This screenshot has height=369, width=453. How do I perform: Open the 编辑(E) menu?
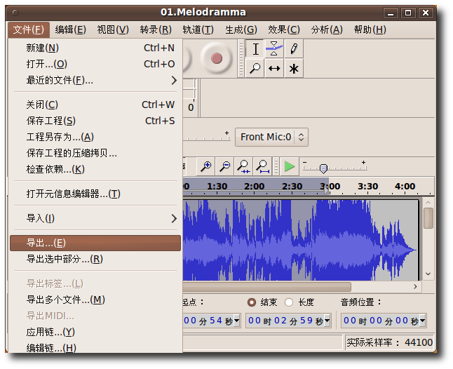(71, 29)
